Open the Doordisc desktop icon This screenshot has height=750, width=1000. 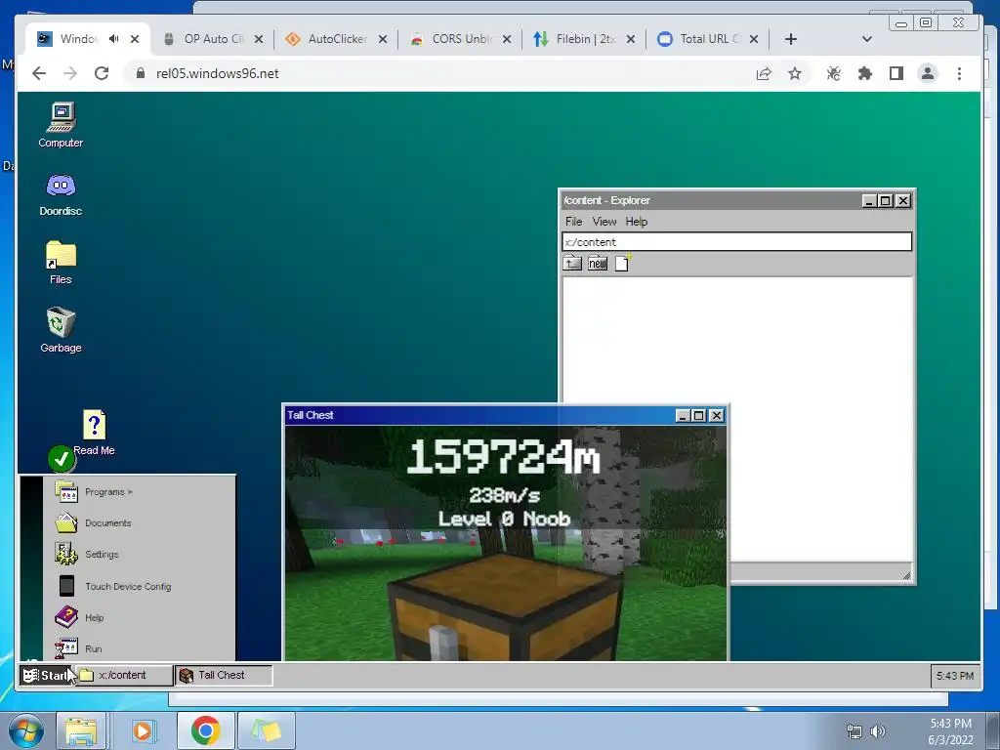[x=61, y=194]
